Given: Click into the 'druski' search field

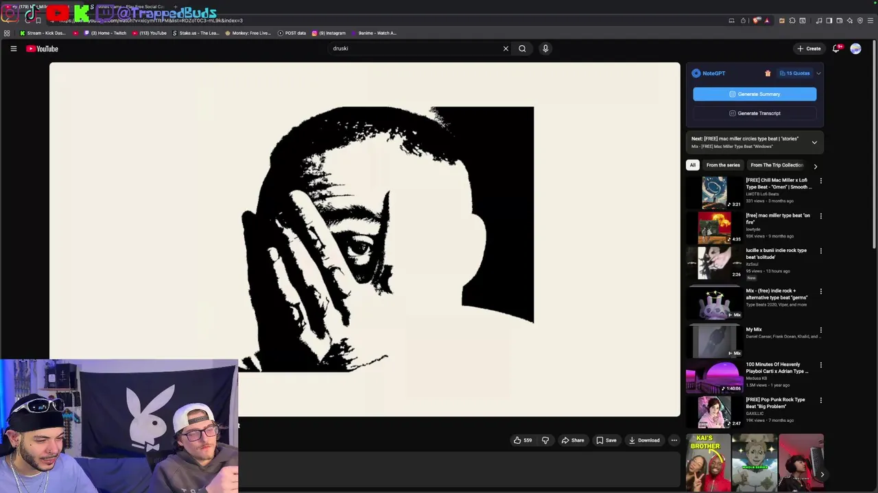Looking at the screenshot, I should [x=416, y=49].
